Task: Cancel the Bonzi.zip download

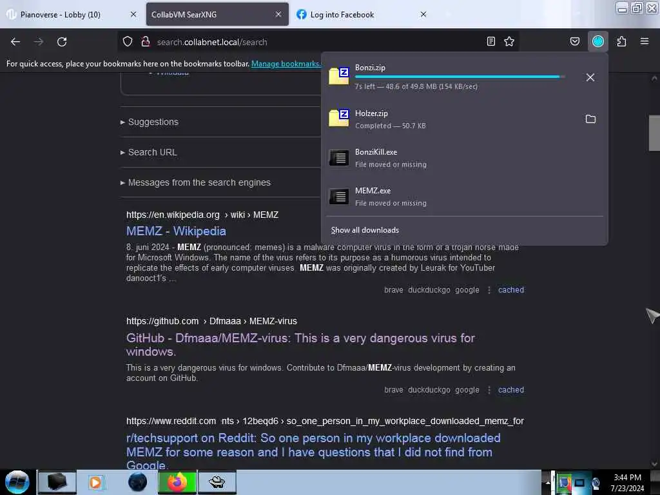Action: point(590,77)
